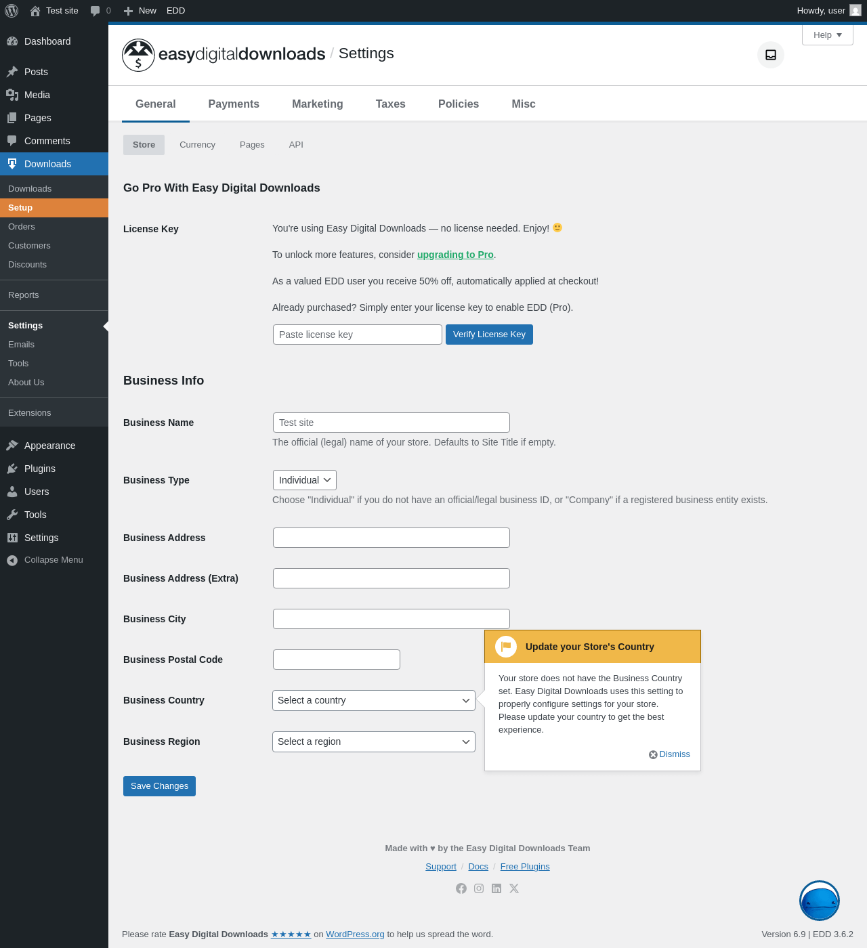The image size is (867, 948).
Task: Open the EDD notifications inbox icon
Action: 771,55
